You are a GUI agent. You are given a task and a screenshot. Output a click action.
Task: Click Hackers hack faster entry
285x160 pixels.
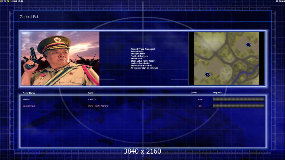click(x=140, y=63)
